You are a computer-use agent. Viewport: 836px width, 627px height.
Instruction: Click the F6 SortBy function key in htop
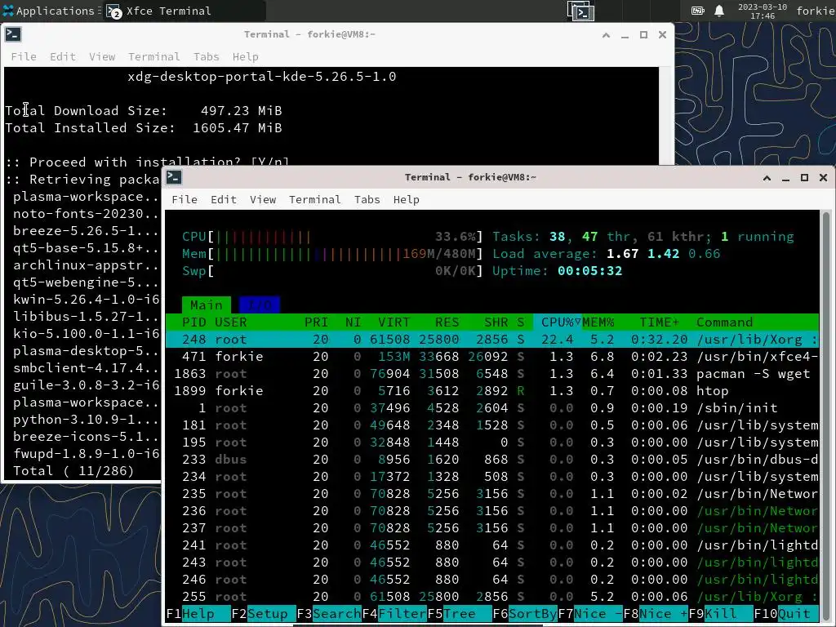click(525, 614)
